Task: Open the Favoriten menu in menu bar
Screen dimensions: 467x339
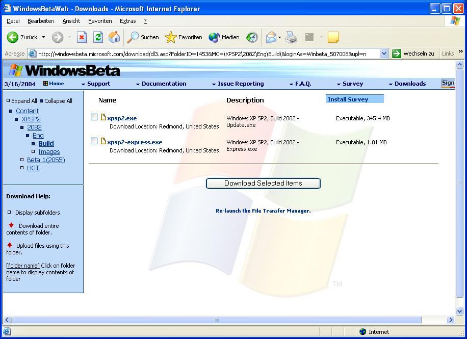Action: (100, 21)
